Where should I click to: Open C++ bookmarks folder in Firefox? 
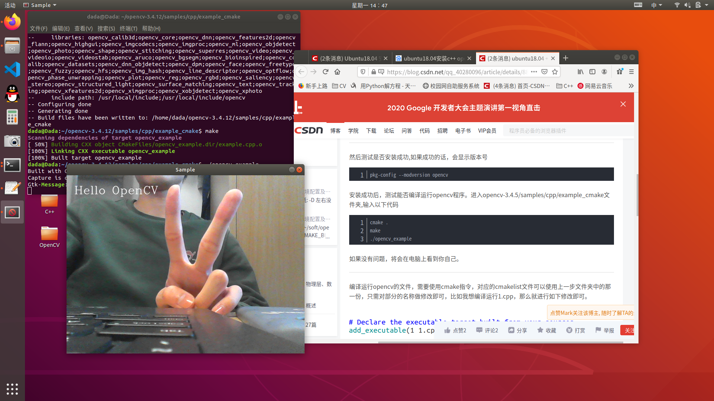[x=565, y=86]
